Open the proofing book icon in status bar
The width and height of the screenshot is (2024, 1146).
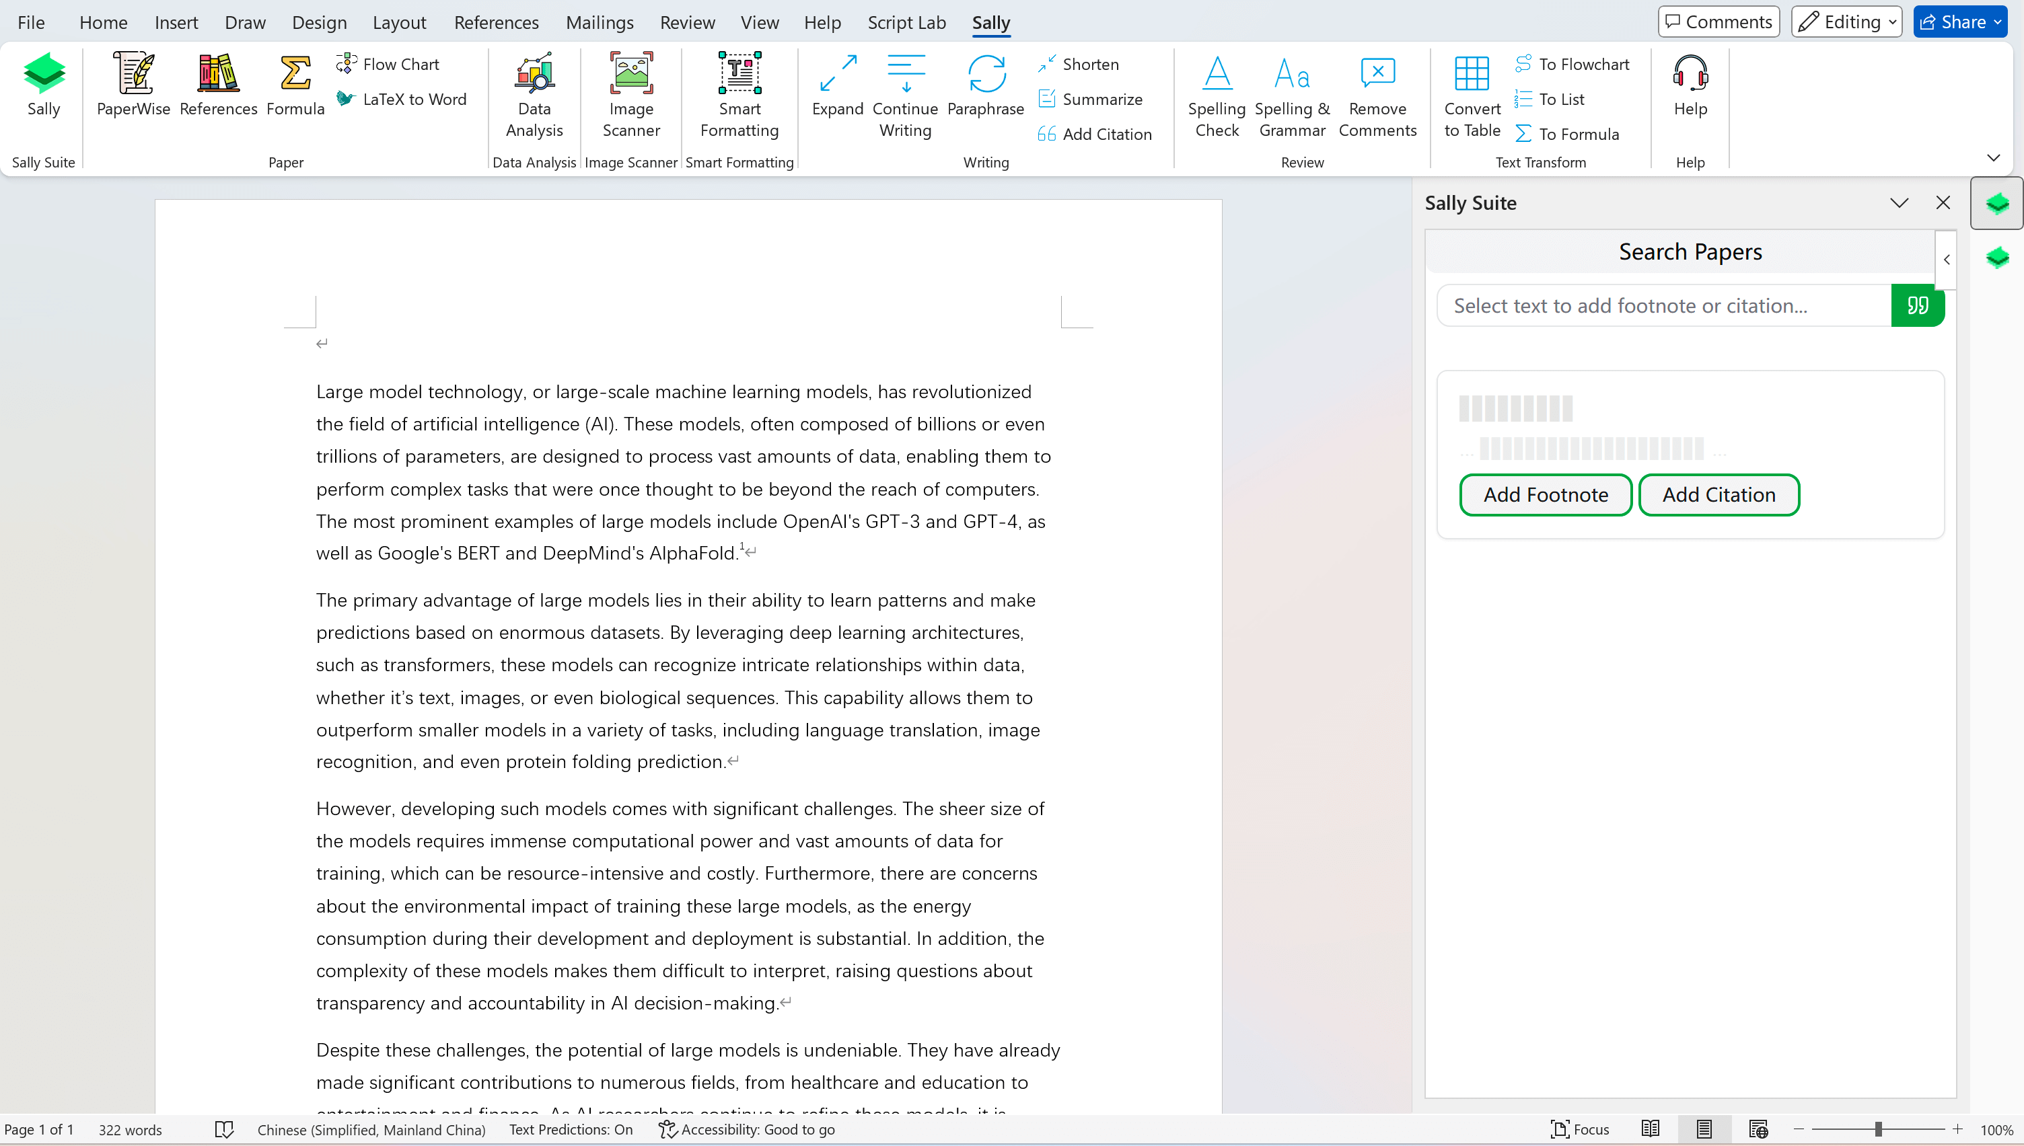click(223, 1129)
